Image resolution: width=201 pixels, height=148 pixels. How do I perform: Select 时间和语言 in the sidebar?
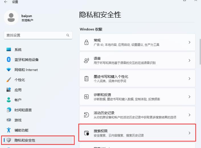[38, 110]
